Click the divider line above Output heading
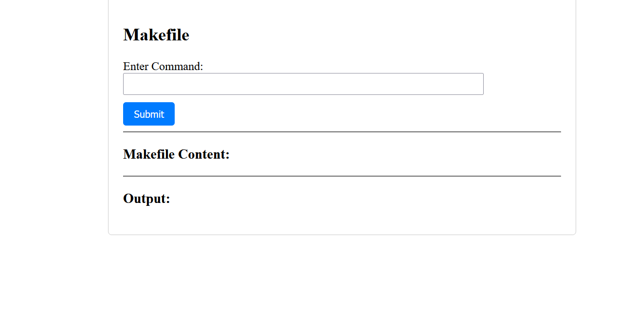Image resolution: width=618 pixels, height=329 pixels. click(x=342, y=176)
